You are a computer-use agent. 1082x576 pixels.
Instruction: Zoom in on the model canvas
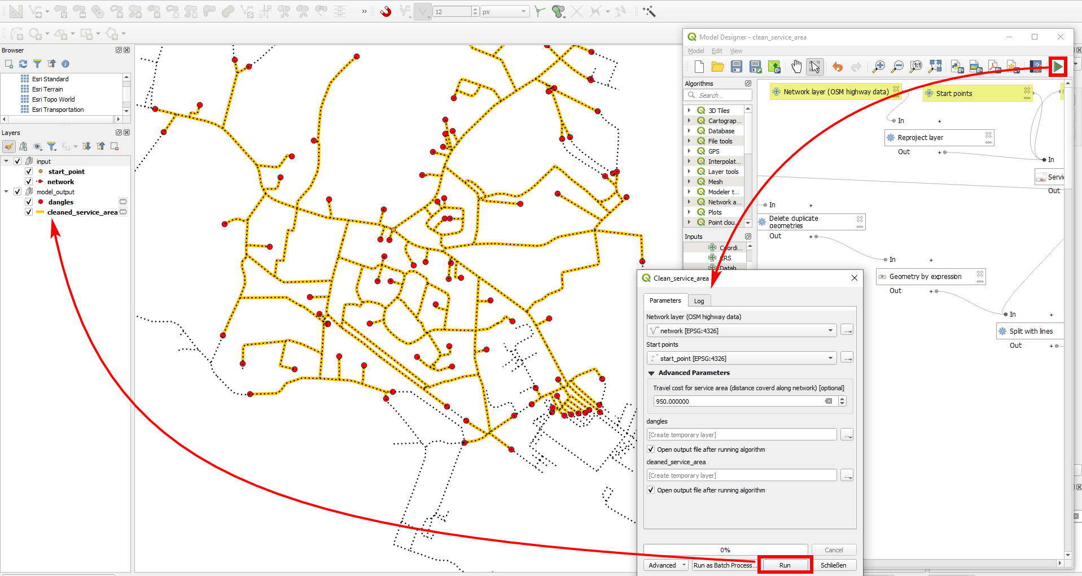pos(878,67)
